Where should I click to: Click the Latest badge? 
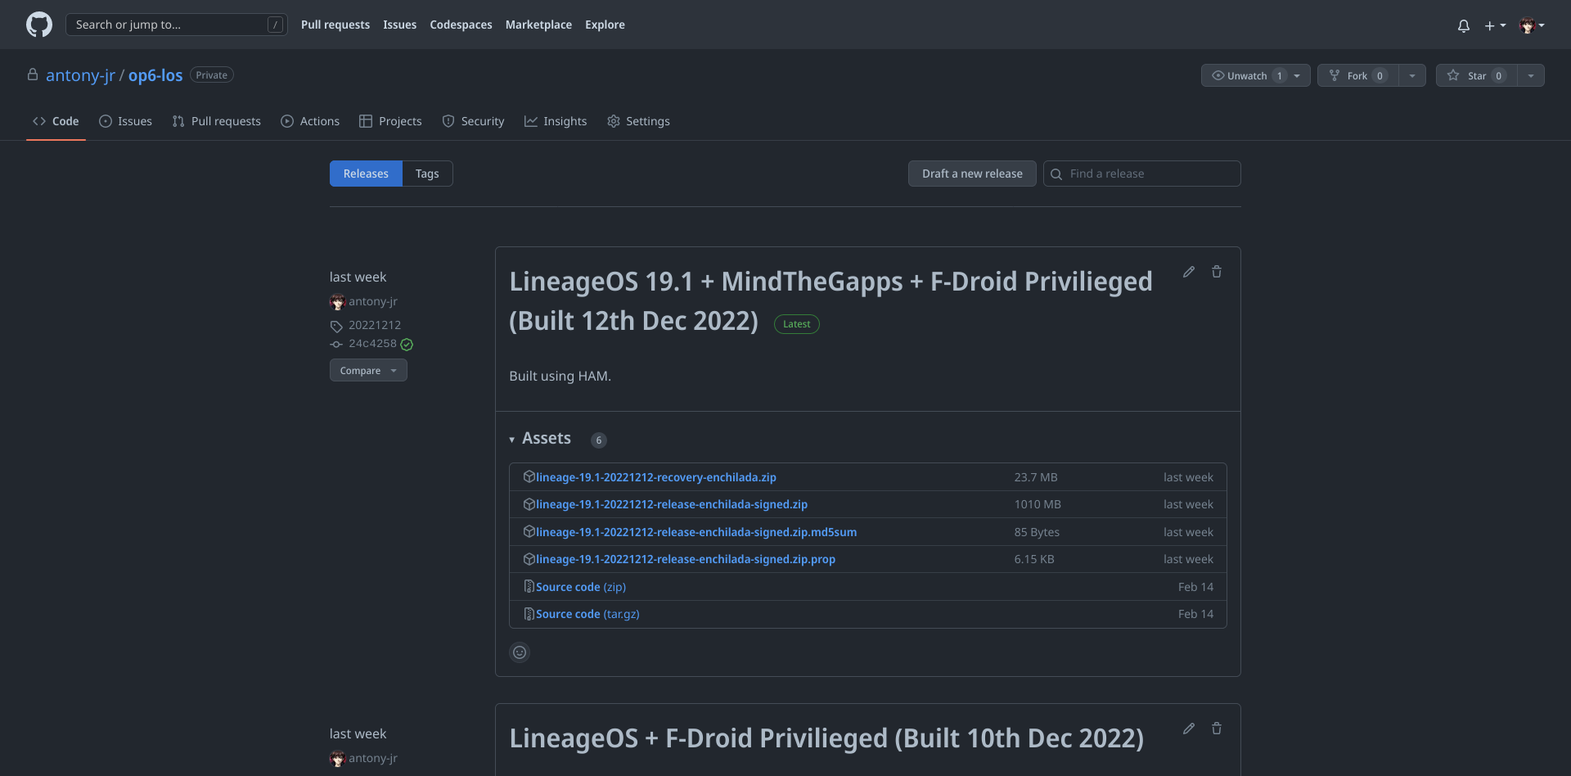[x=797, y=324]
